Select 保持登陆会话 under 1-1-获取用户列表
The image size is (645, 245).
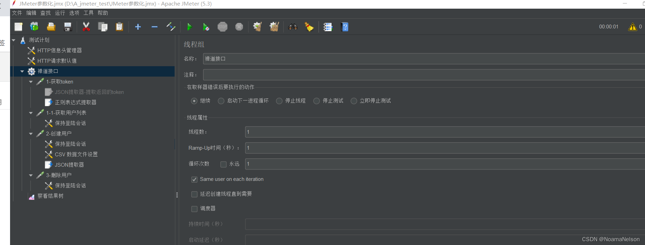coord(70,123)
